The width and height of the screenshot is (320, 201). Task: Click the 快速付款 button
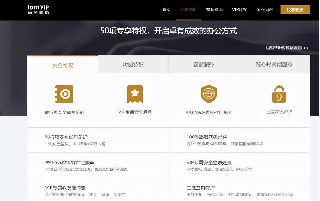(295, 9)
